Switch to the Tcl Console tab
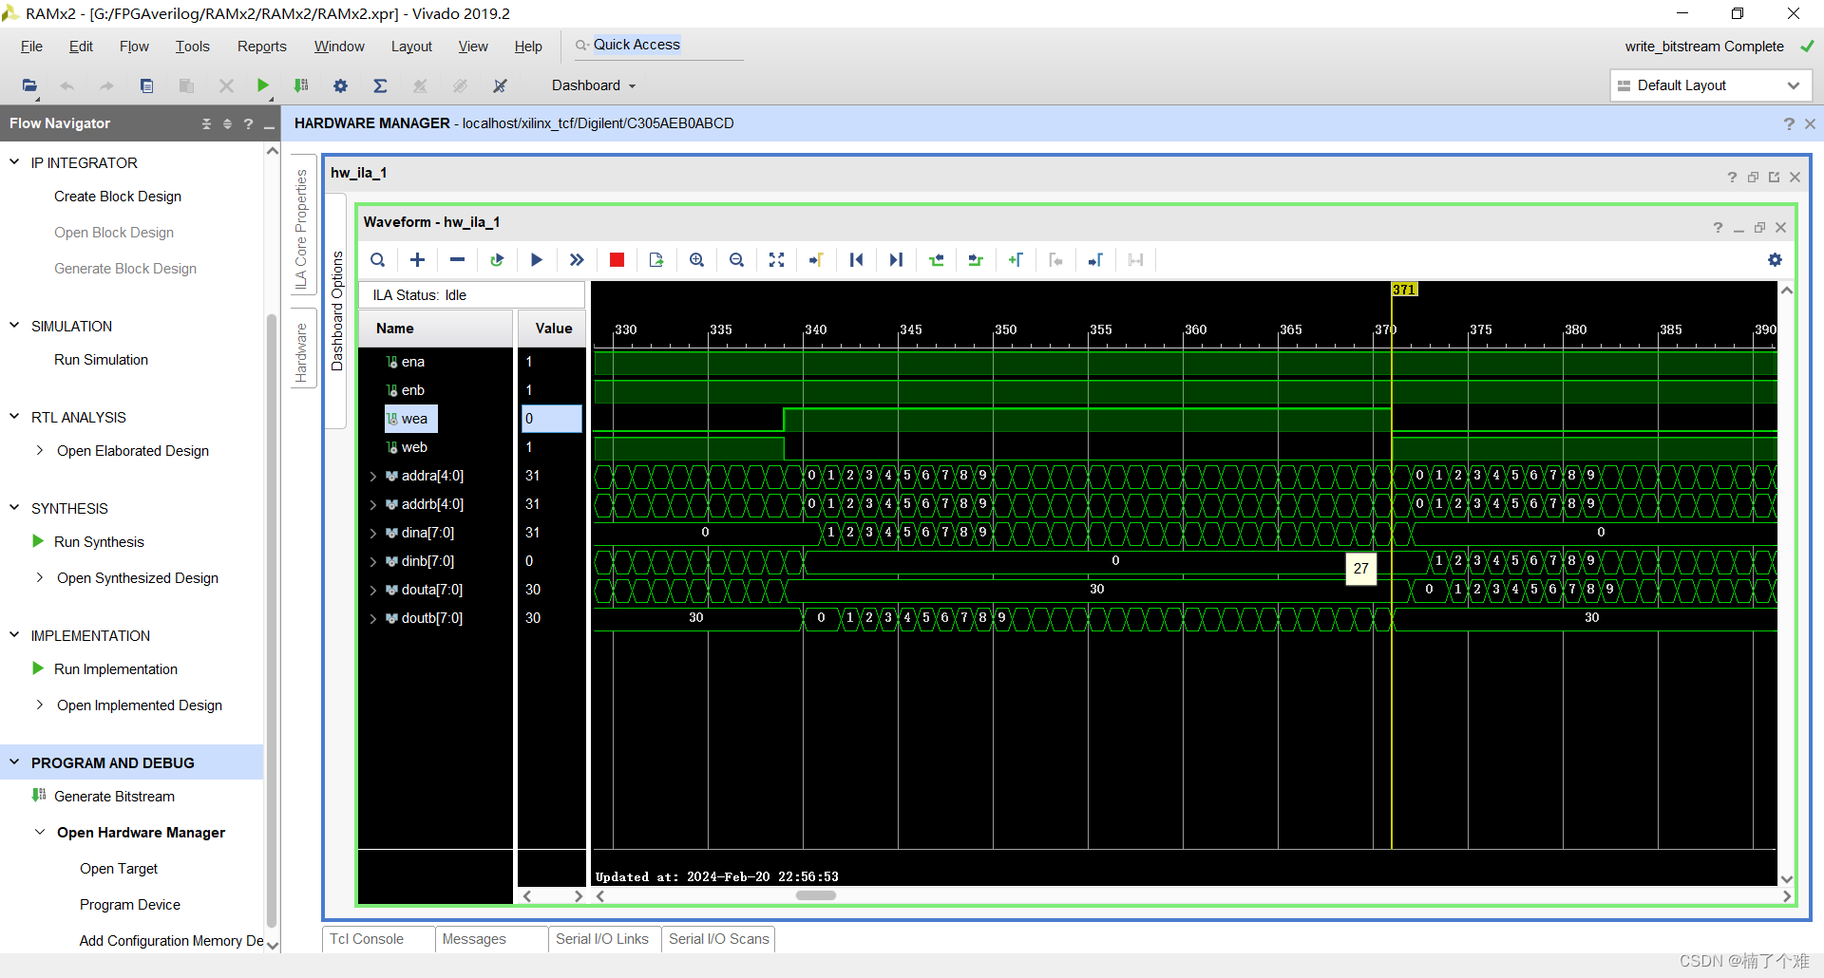 click(368, 939)
